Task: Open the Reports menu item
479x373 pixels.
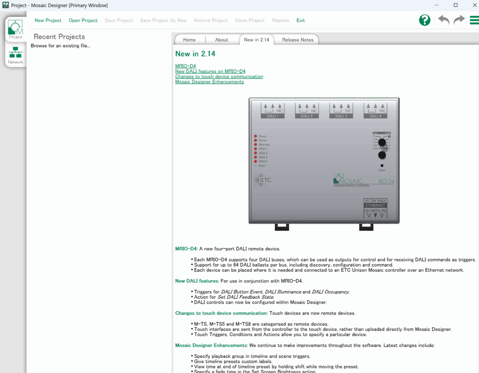Action: (x=281, y=21)
